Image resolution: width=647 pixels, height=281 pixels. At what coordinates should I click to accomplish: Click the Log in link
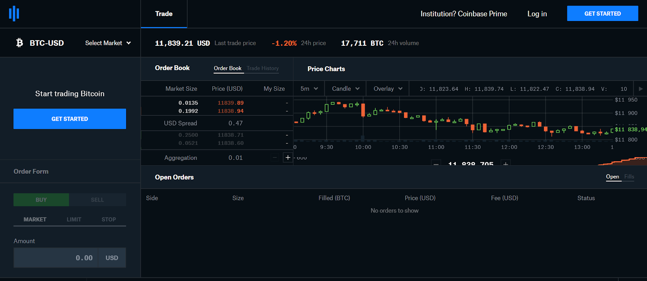(x=537, y=14)
